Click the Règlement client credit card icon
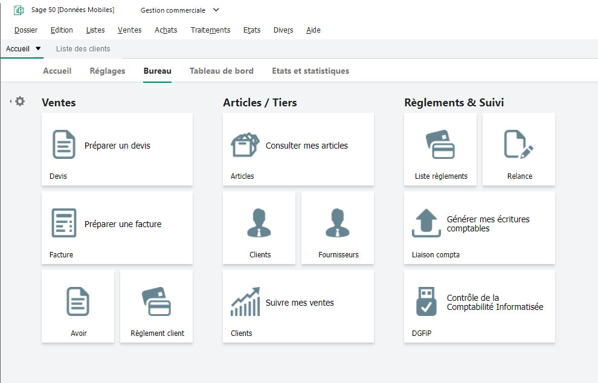This screenshot has width=598, height=383. (156, 301)
